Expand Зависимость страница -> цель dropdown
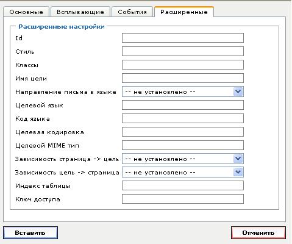Viewport: 292px width, 244px height. point(183,159)
